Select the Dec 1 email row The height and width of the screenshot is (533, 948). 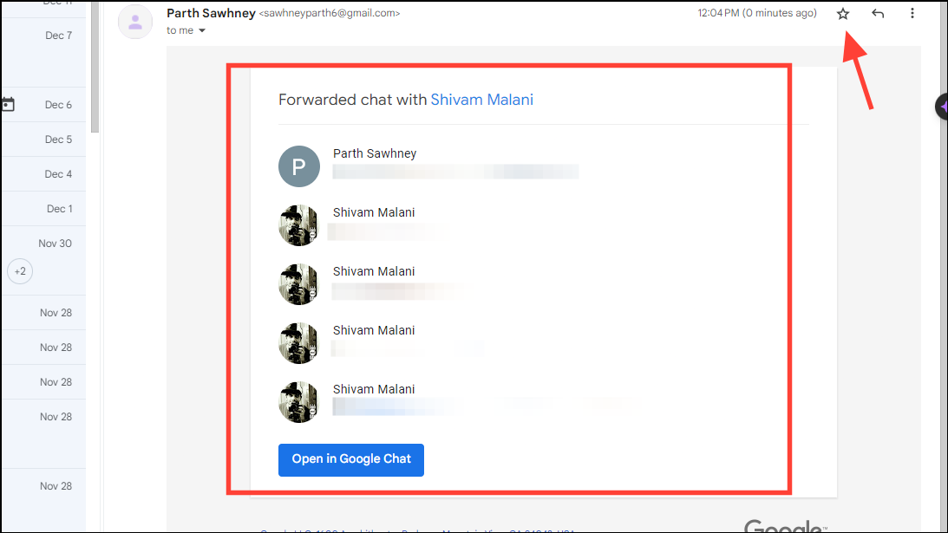click(x=43, y=209)
